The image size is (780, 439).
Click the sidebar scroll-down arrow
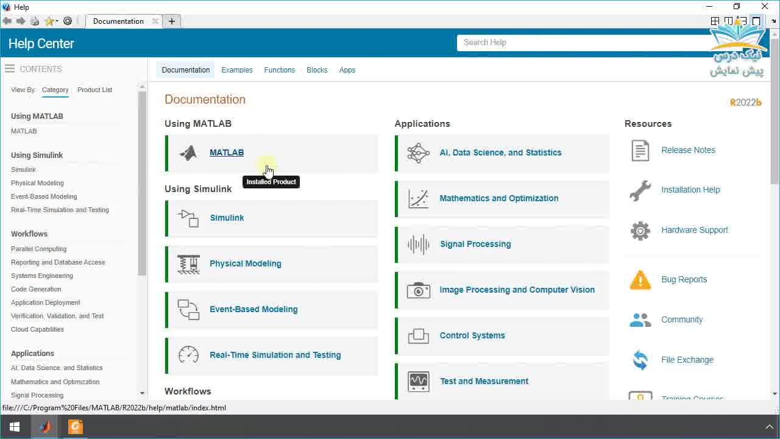point(142,394)
